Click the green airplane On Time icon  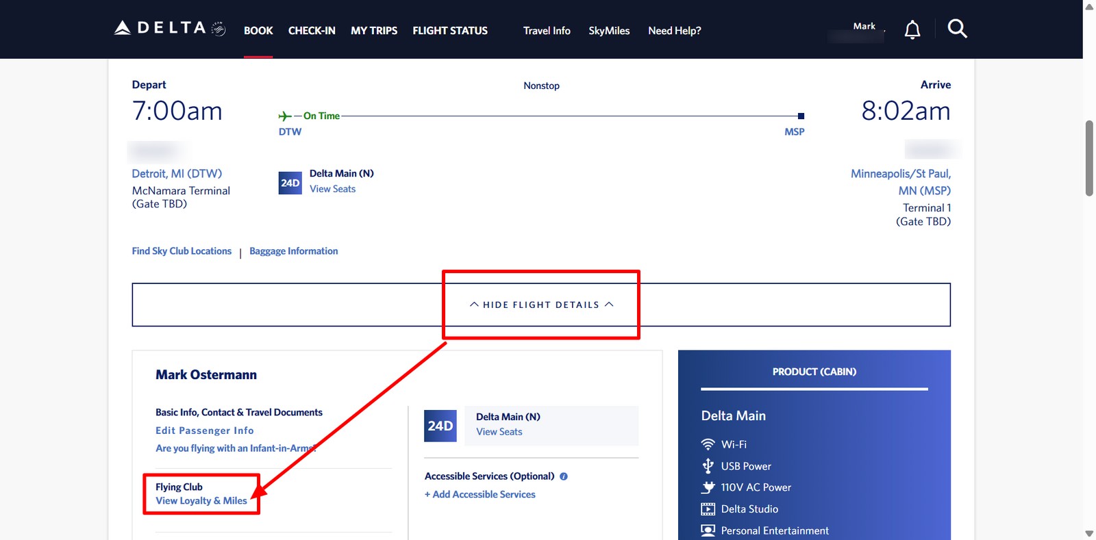tap(285, 116)
